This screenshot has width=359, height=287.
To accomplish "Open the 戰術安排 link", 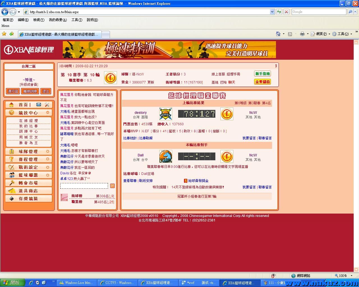I will click(x=146, y=181).
